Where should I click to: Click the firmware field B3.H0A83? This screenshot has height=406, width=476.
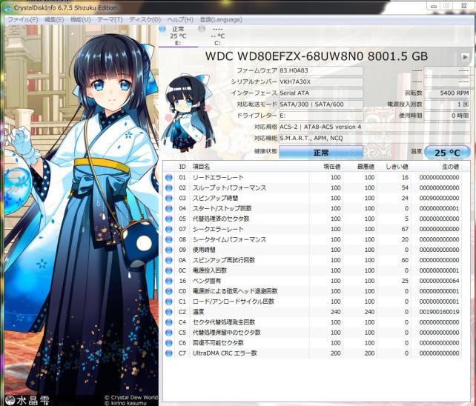tap(321, 70)
